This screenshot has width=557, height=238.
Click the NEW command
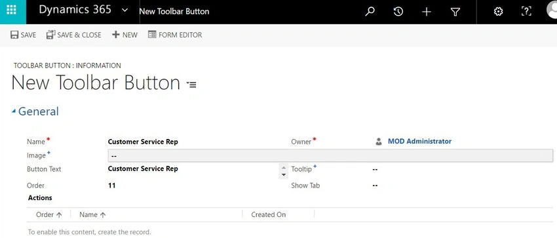125,35
